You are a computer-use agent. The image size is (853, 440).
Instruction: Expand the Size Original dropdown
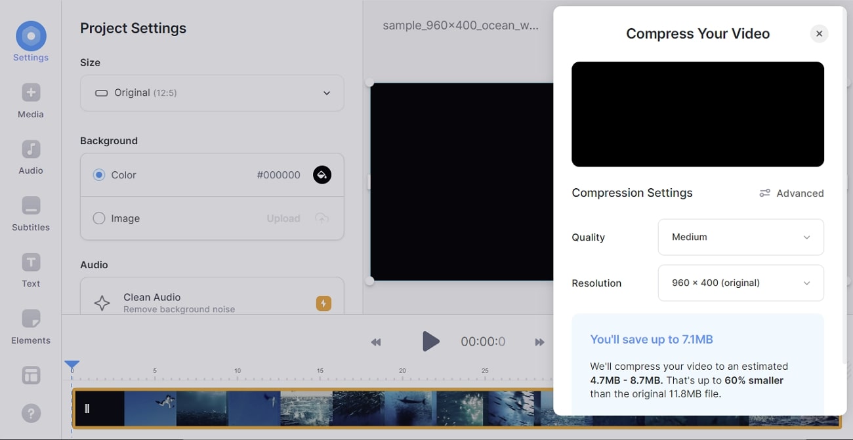(x=212, y=93)
